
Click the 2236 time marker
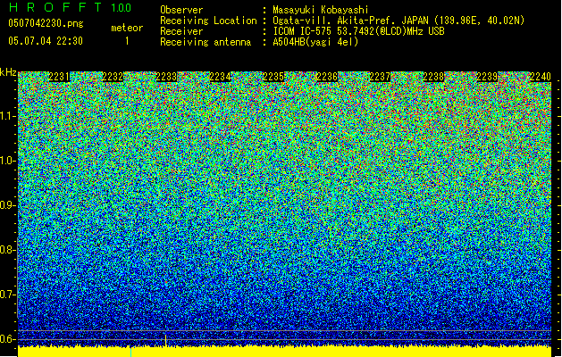point(327,77)
